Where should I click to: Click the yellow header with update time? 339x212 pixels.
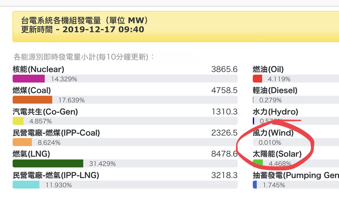tap(176, 26)
